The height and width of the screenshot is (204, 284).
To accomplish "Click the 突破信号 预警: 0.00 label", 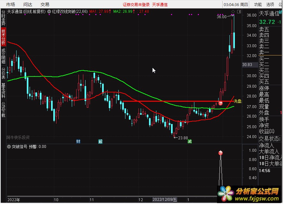I will (29, 147).
